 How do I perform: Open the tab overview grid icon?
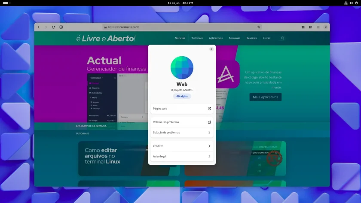pyautogui.click(x=303, y=27)
